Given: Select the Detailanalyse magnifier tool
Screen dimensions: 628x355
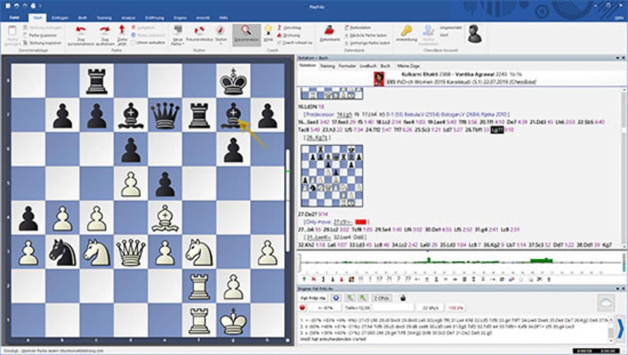Looking at the screenshot, I should click(x=247, y=35).
